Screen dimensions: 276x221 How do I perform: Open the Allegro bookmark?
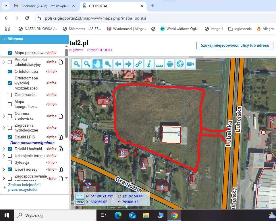266,29
